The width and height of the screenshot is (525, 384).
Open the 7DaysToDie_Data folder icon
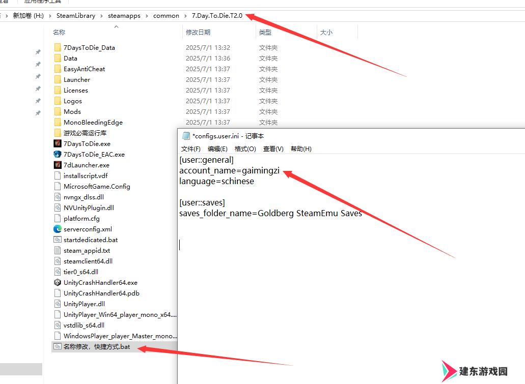(58, 47)
